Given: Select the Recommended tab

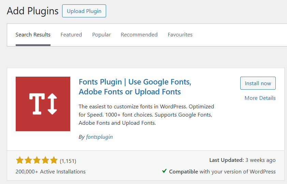Looking at the screenshot, I should (139, 35).
